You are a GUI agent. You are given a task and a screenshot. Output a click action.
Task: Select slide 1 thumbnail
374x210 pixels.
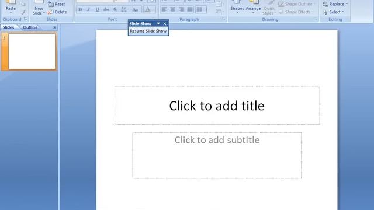tap(32, 51)
